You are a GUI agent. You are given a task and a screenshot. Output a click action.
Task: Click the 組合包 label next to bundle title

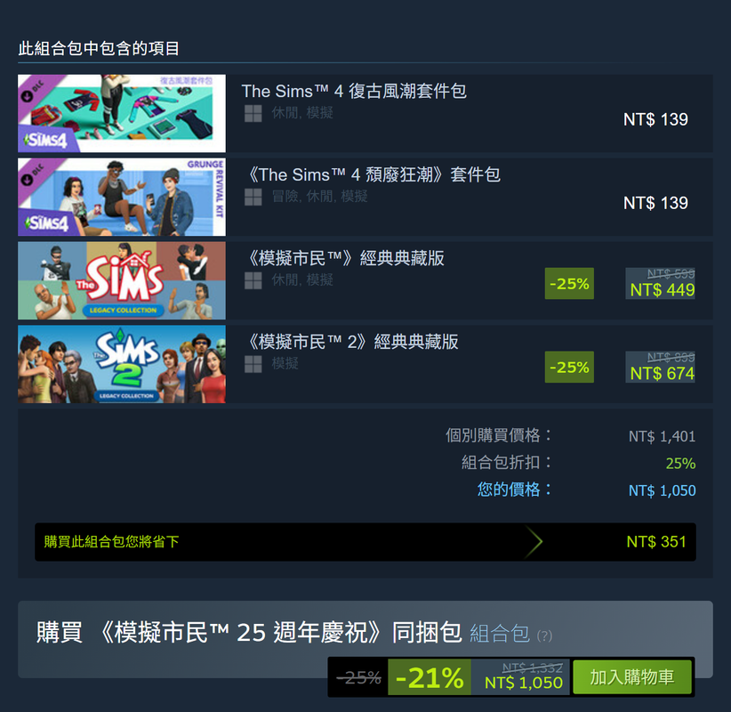[499, 633]
